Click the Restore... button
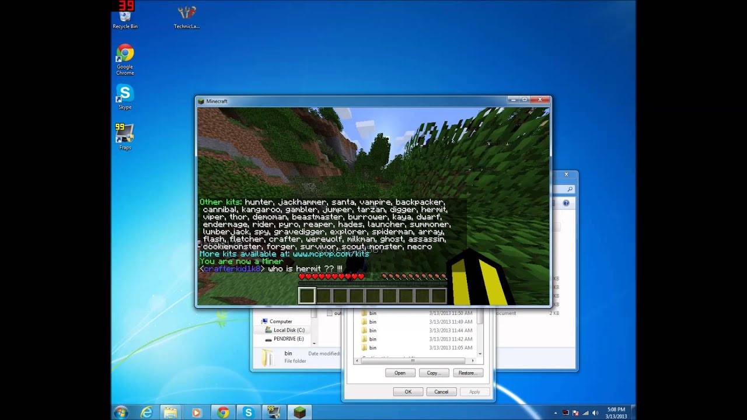The image size is (747, 420). (467, 373)
